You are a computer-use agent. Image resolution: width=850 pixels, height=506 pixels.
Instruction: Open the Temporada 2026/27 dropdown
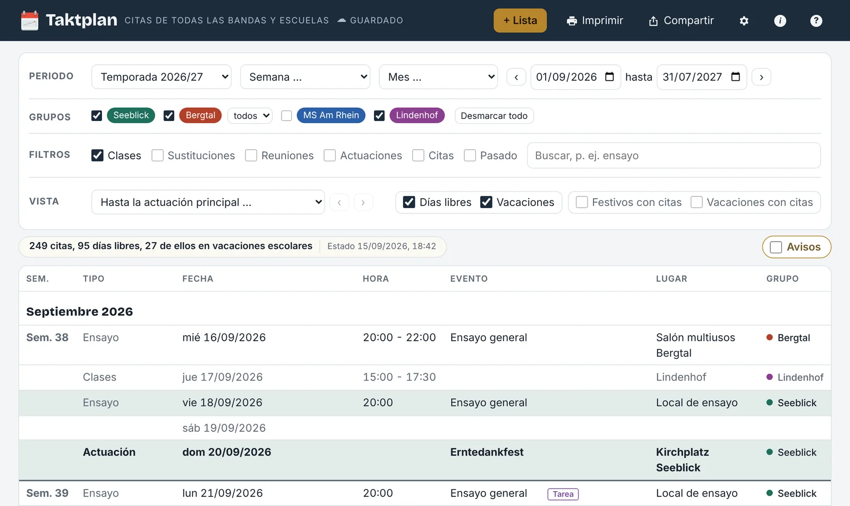pos(161,77)
